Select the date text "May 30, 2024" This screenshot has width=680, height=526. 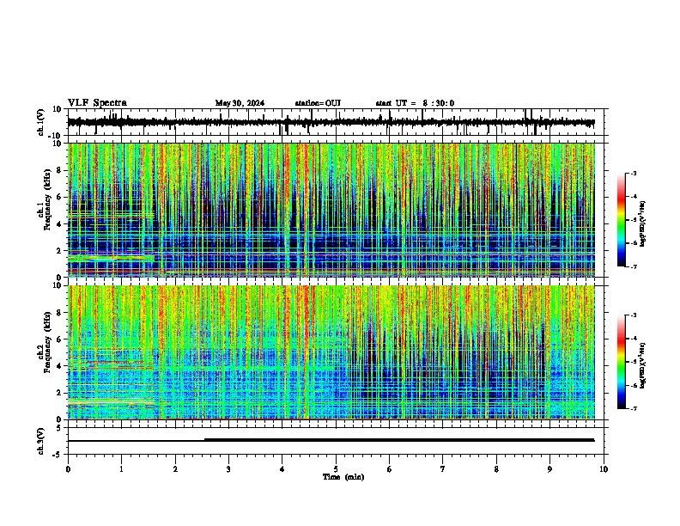(x=240, y=103)
